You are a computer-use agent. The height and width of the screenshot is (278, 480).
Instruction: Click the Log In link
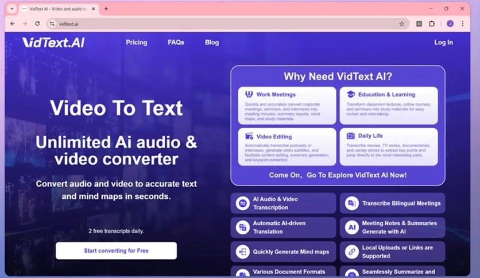[x=443, y=43]
